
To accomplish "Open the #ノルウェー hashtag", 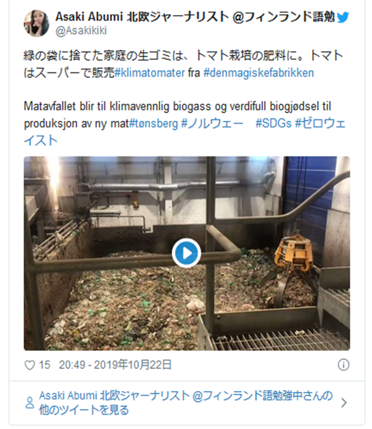I will 212,124.
